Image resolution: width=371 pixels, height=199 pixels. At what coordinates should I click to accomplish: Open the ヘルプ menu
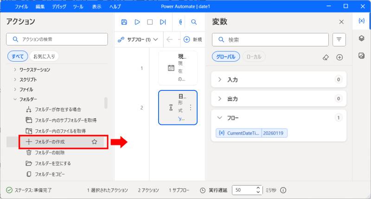(x=115, y=6)
